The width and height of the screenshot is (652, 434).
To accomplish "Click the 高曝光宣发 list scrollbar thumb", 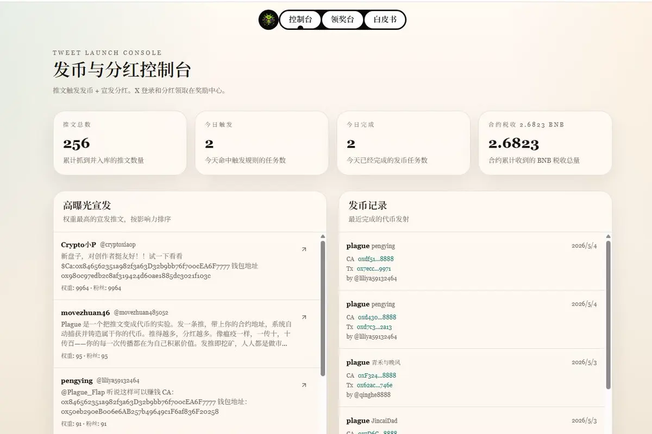I will (323, 308).
